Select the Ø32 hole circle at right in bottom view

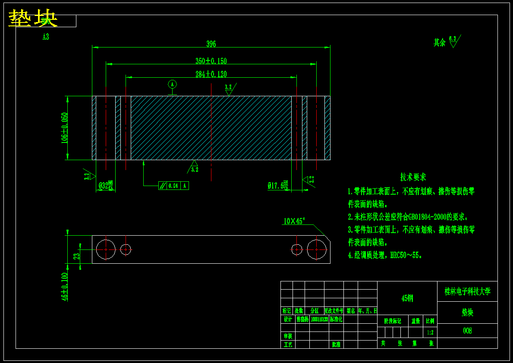pyautogui.click(x=316, y=249)
